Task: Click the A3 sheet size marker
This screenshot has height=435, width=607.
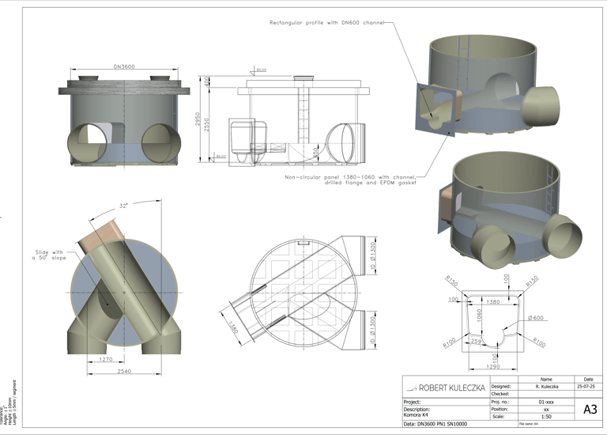Action: click(590, 410)
